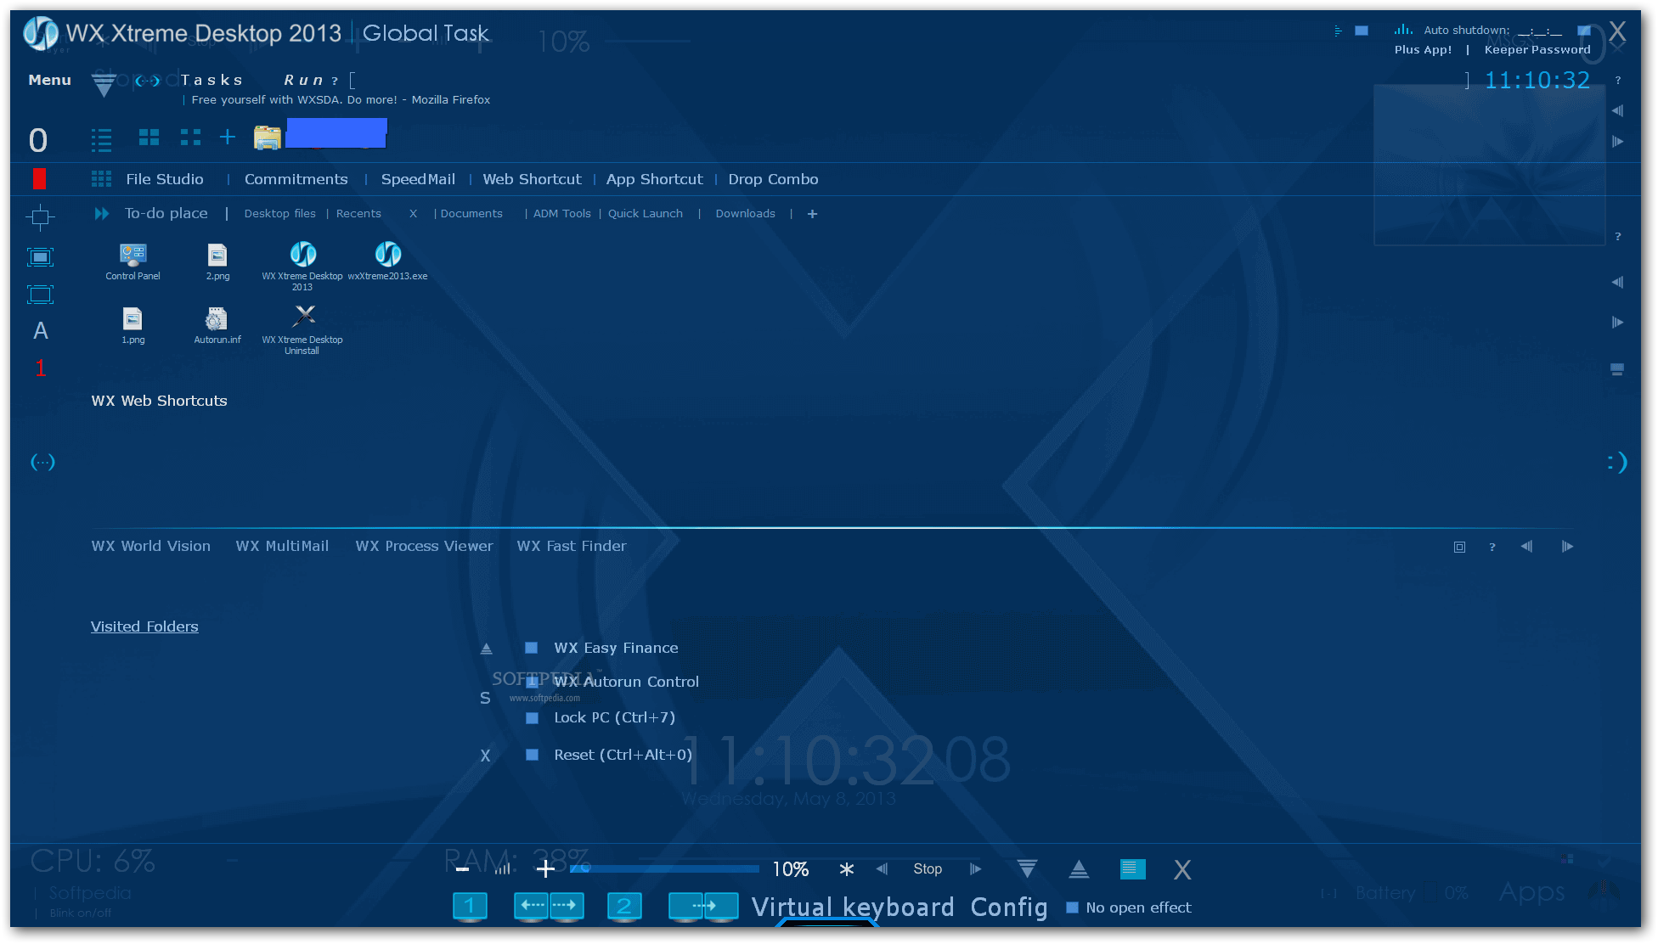Open the Commitments tab
1658x944 pixels.
[x=296, y=179]
